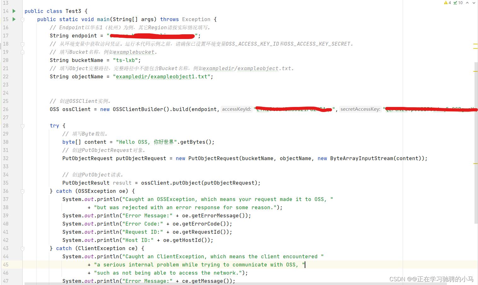Click 'String endpoint' declaration on line 17

point(73,36)
